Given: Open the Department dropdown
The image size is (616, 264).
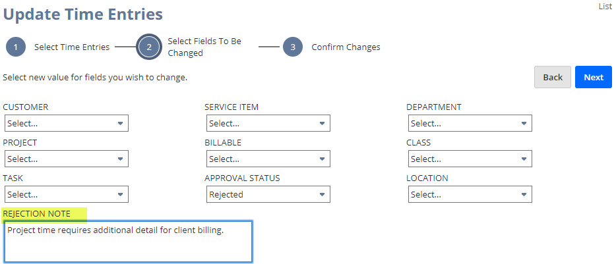Looking at the screenshot, I should click(470, 123).
